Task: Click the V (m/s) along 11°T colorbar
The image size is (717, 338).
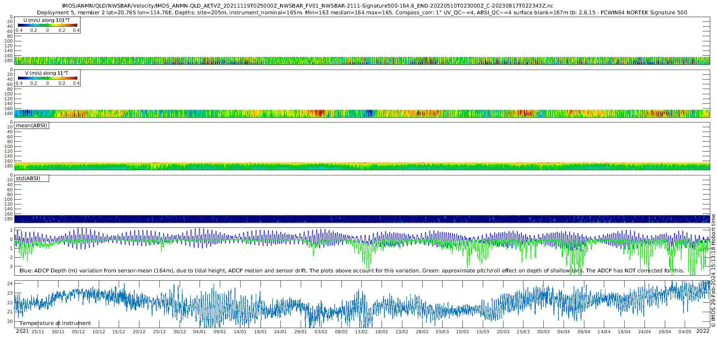Action: (x=47, y=78)
